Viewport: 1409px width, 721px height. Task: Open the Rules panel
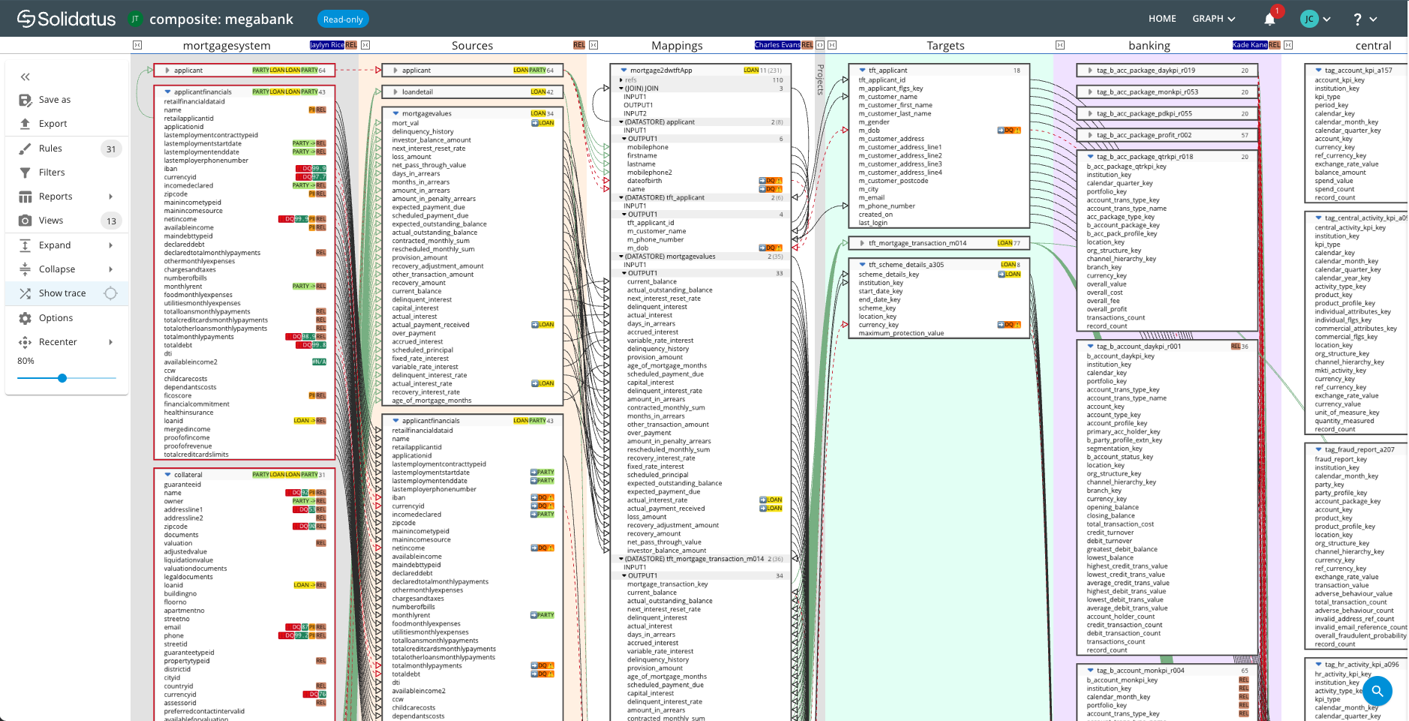pyautogui.click(x=67, y=149)
